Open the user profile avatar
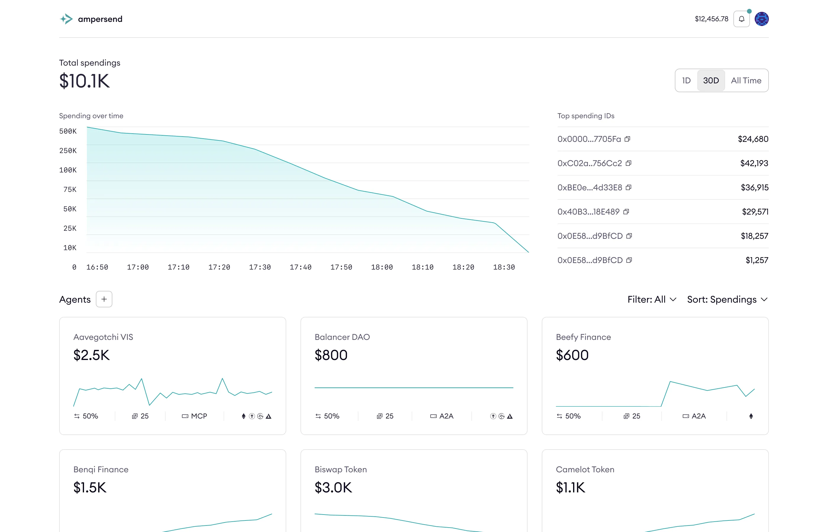The image size is (828, 532). pos(761,19)
